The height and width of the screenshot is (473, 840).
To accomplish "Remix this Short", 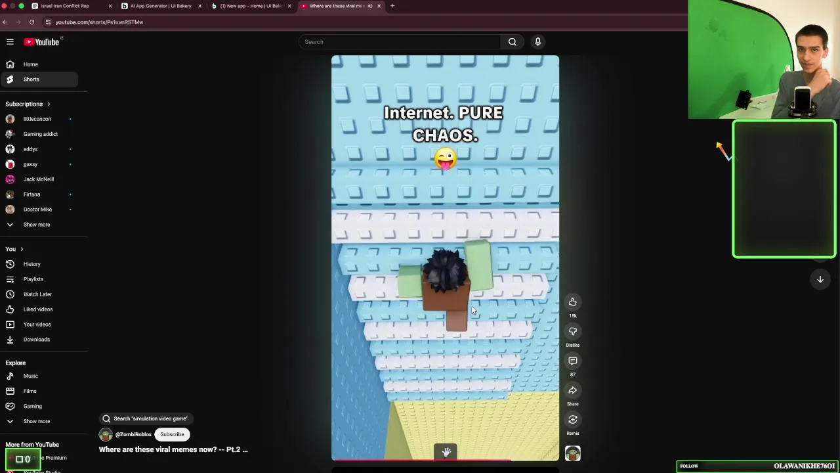I will [x=572, y=419].
